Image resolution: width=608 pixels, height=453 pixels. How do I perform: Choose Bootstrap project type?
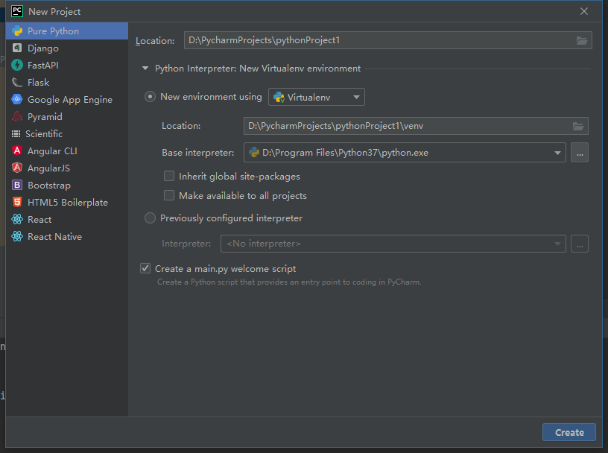[67, 185]
